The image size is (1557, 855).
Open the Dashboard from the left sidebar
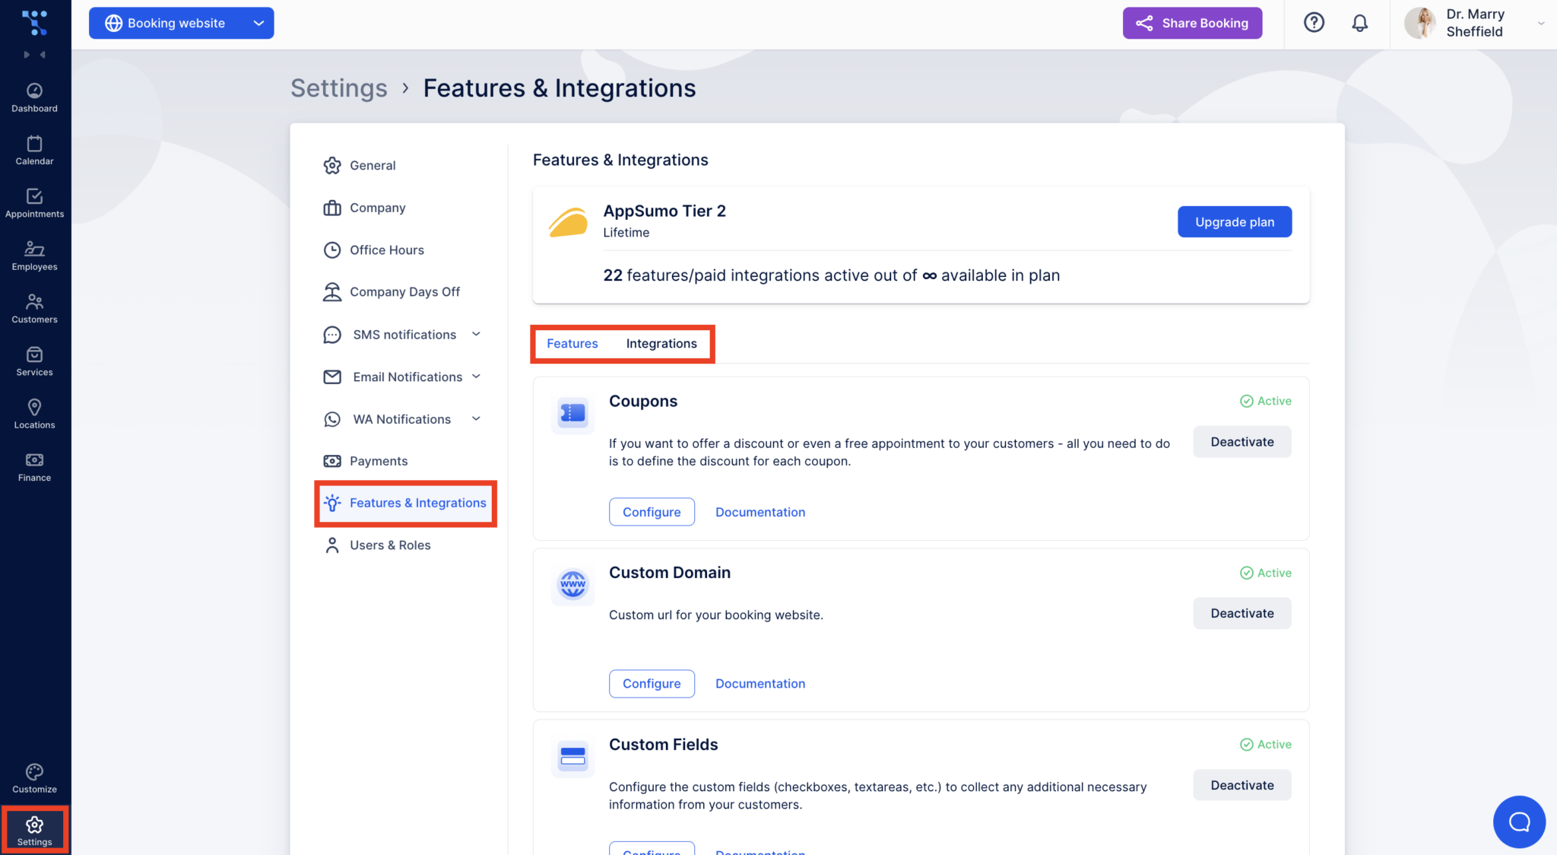tap(34, 97)
